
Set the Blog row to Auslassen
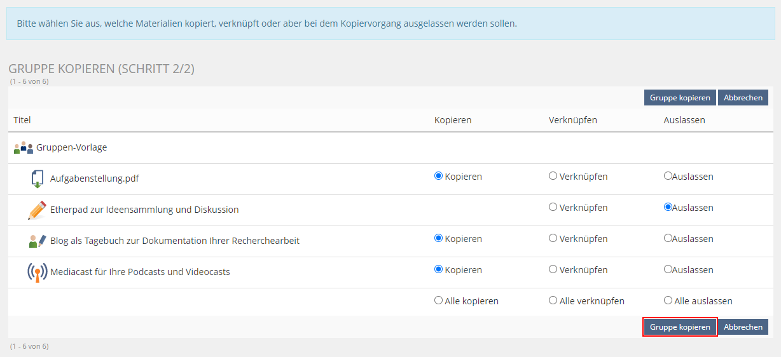[x=668, y=238]
